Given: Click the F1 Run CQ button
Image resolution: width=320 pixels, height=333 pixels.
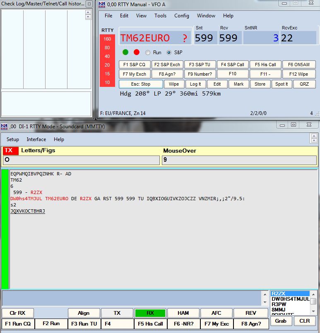Looking at the screenshot, I should click(18, 323).
